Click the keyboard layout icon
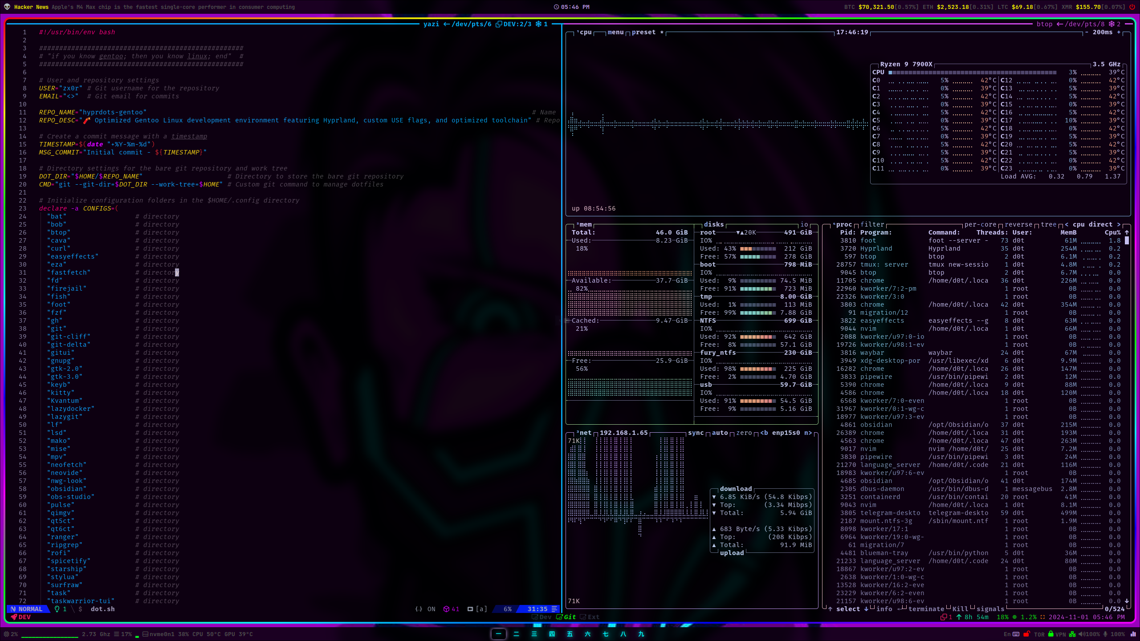The image size is (1140, 641). (x=1016, y=634)
